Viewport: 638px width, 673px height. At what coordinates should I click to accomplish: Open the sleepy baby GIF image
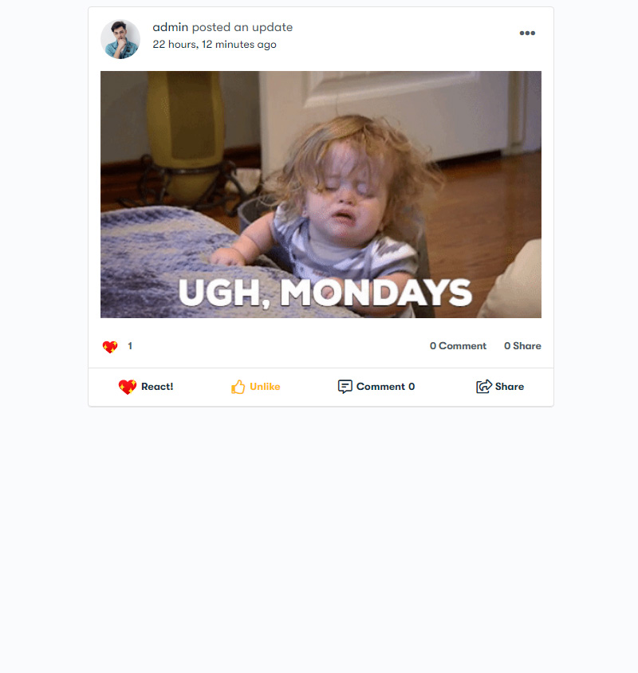[x=321, y=195]
